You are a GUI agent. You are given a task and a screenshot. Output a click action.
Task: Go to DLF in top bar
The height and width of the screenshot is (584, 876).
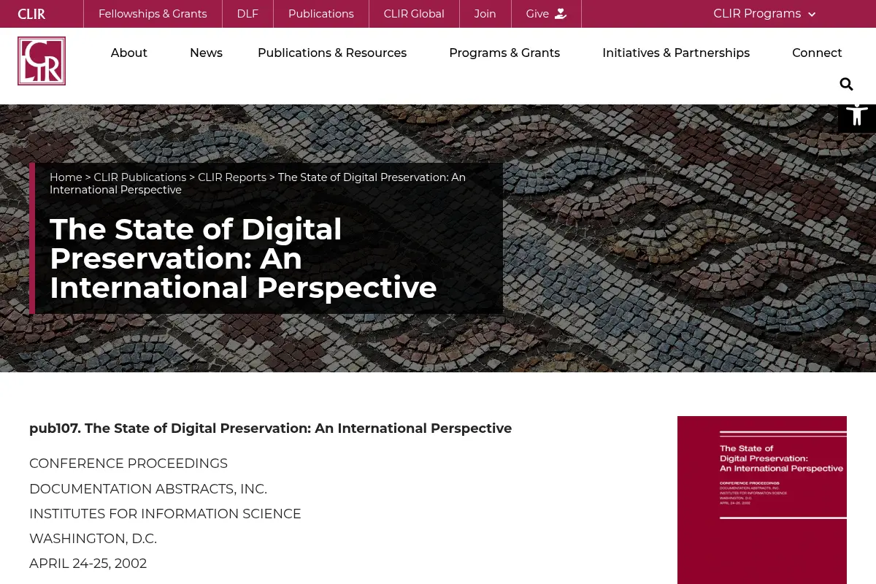tap(247, 14)
